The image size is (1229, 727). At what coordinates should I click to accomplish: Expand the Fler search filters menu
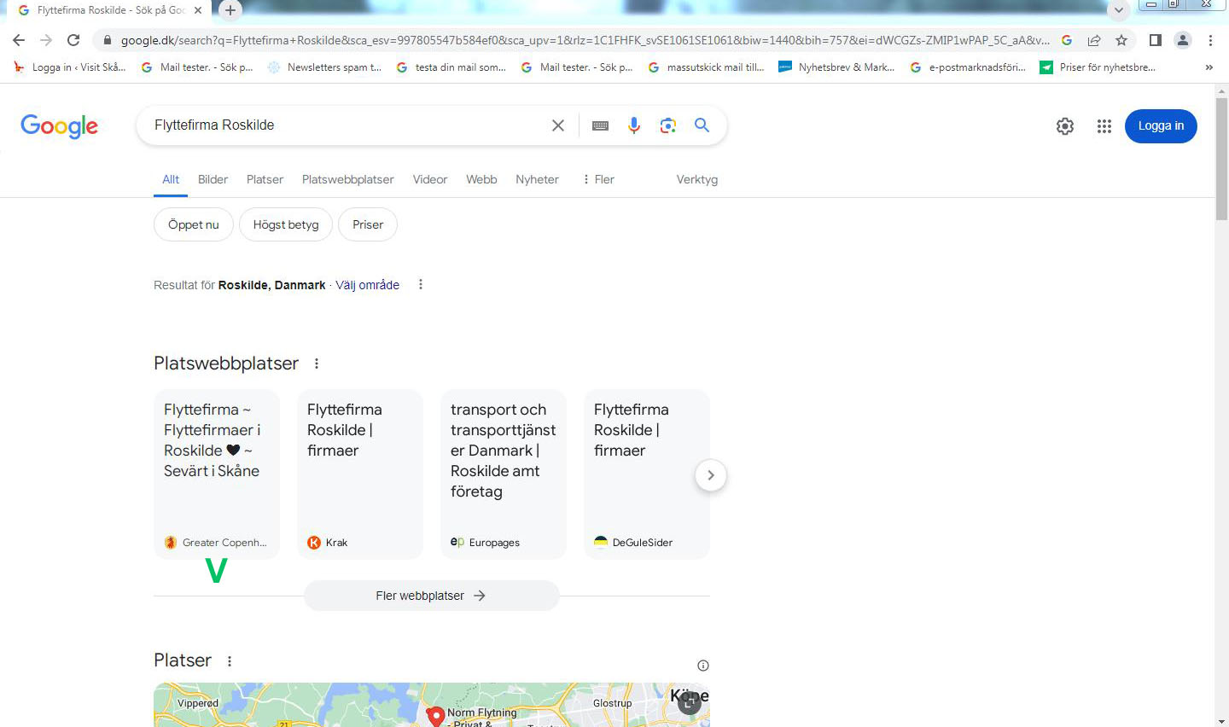point(597,179)
